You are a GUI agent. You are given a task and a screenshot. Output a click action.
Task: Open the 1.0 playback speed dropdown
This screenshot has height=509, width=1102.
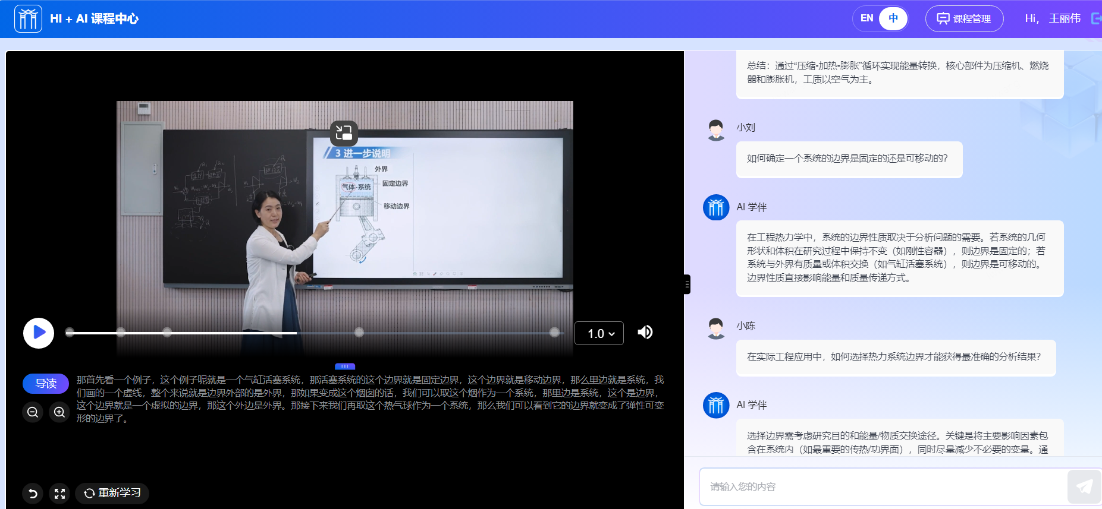[x=599, y=333]
